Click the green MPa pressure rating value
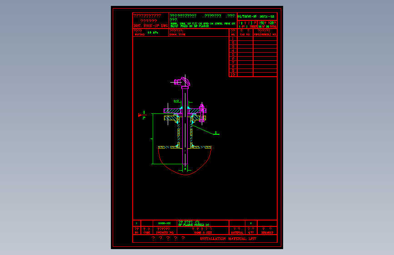Viewport: 394px width, 255px height. pyautogui.click(x=153, y=33)
